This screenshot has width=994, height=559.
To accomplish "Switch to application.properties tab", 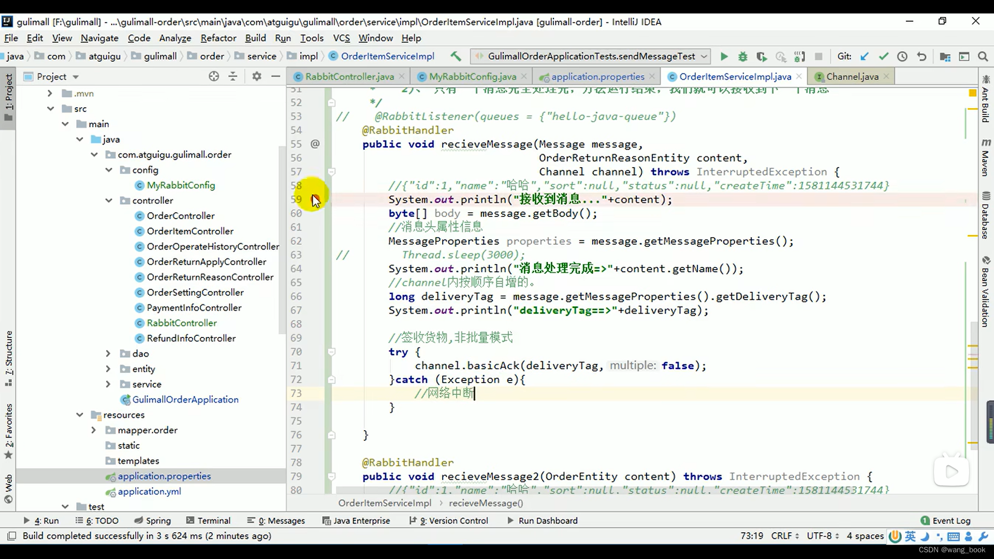I will click(x=598, y=77).
